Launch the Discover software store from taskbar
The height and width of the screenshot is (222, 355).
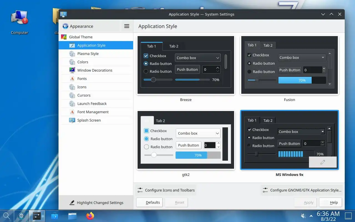pos(55,216)
